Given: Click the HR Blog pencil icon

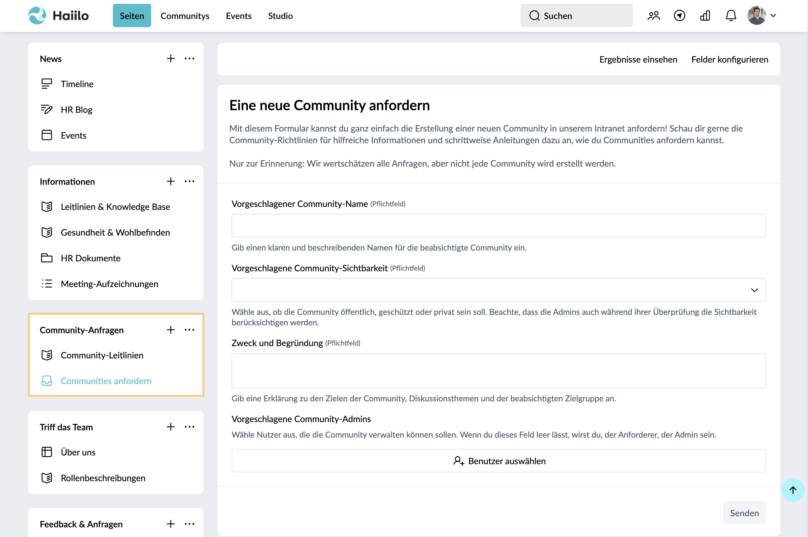Looking at the screenshot, I should pos(46,110).
